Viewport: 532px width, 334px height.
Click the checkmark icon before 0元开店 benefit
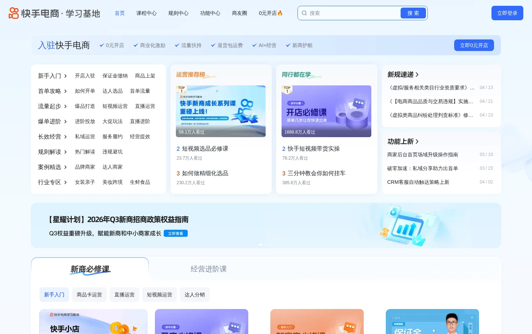click(102, 45)
